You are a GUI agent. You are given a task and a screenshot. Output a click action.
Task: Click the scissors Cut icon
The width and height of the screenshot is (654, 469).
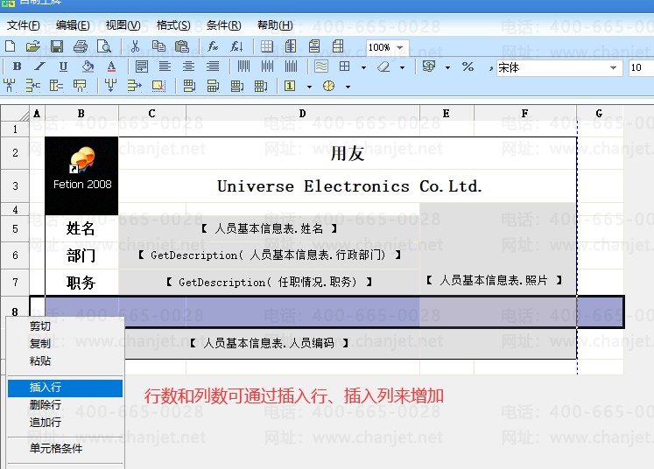(x=135, y=46)
